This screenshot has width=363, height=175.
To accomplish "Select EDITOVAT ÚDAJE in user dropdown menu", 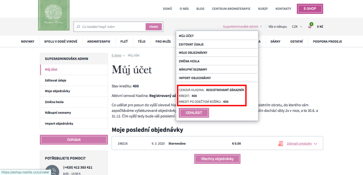I will coord(217,44).
